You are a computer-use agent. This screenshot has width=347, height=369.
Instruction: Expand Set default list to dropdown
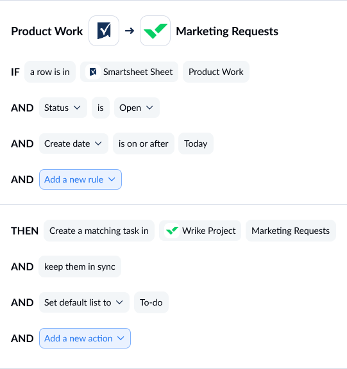click(x=84, y=302)
